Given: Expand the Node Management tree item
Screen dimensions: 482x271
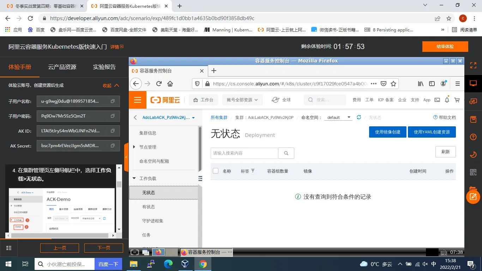Looking at the screenshot, I should (x=134, y=147).
